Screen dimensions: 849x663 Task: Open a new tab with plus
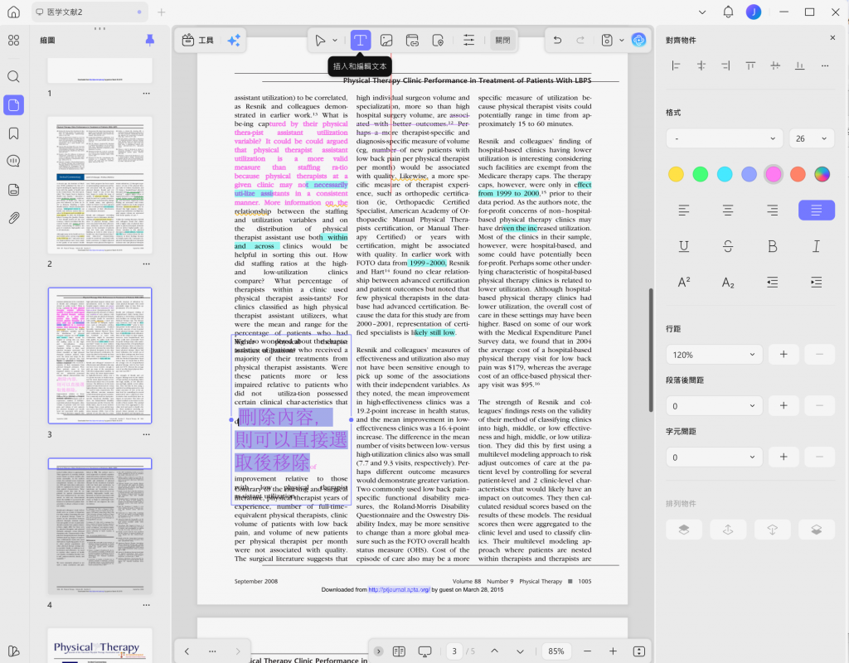[x=162, y=12]
